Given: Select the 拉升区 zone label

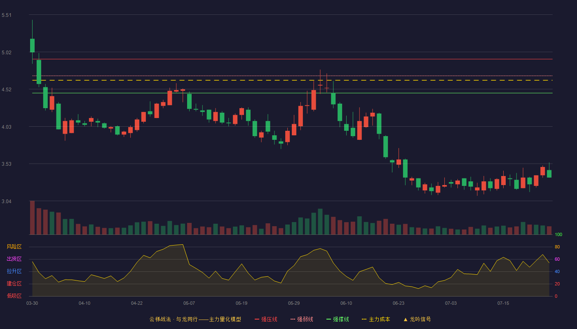Looking at the screenshot, I should pyautogui.click(x=14, y=271).
